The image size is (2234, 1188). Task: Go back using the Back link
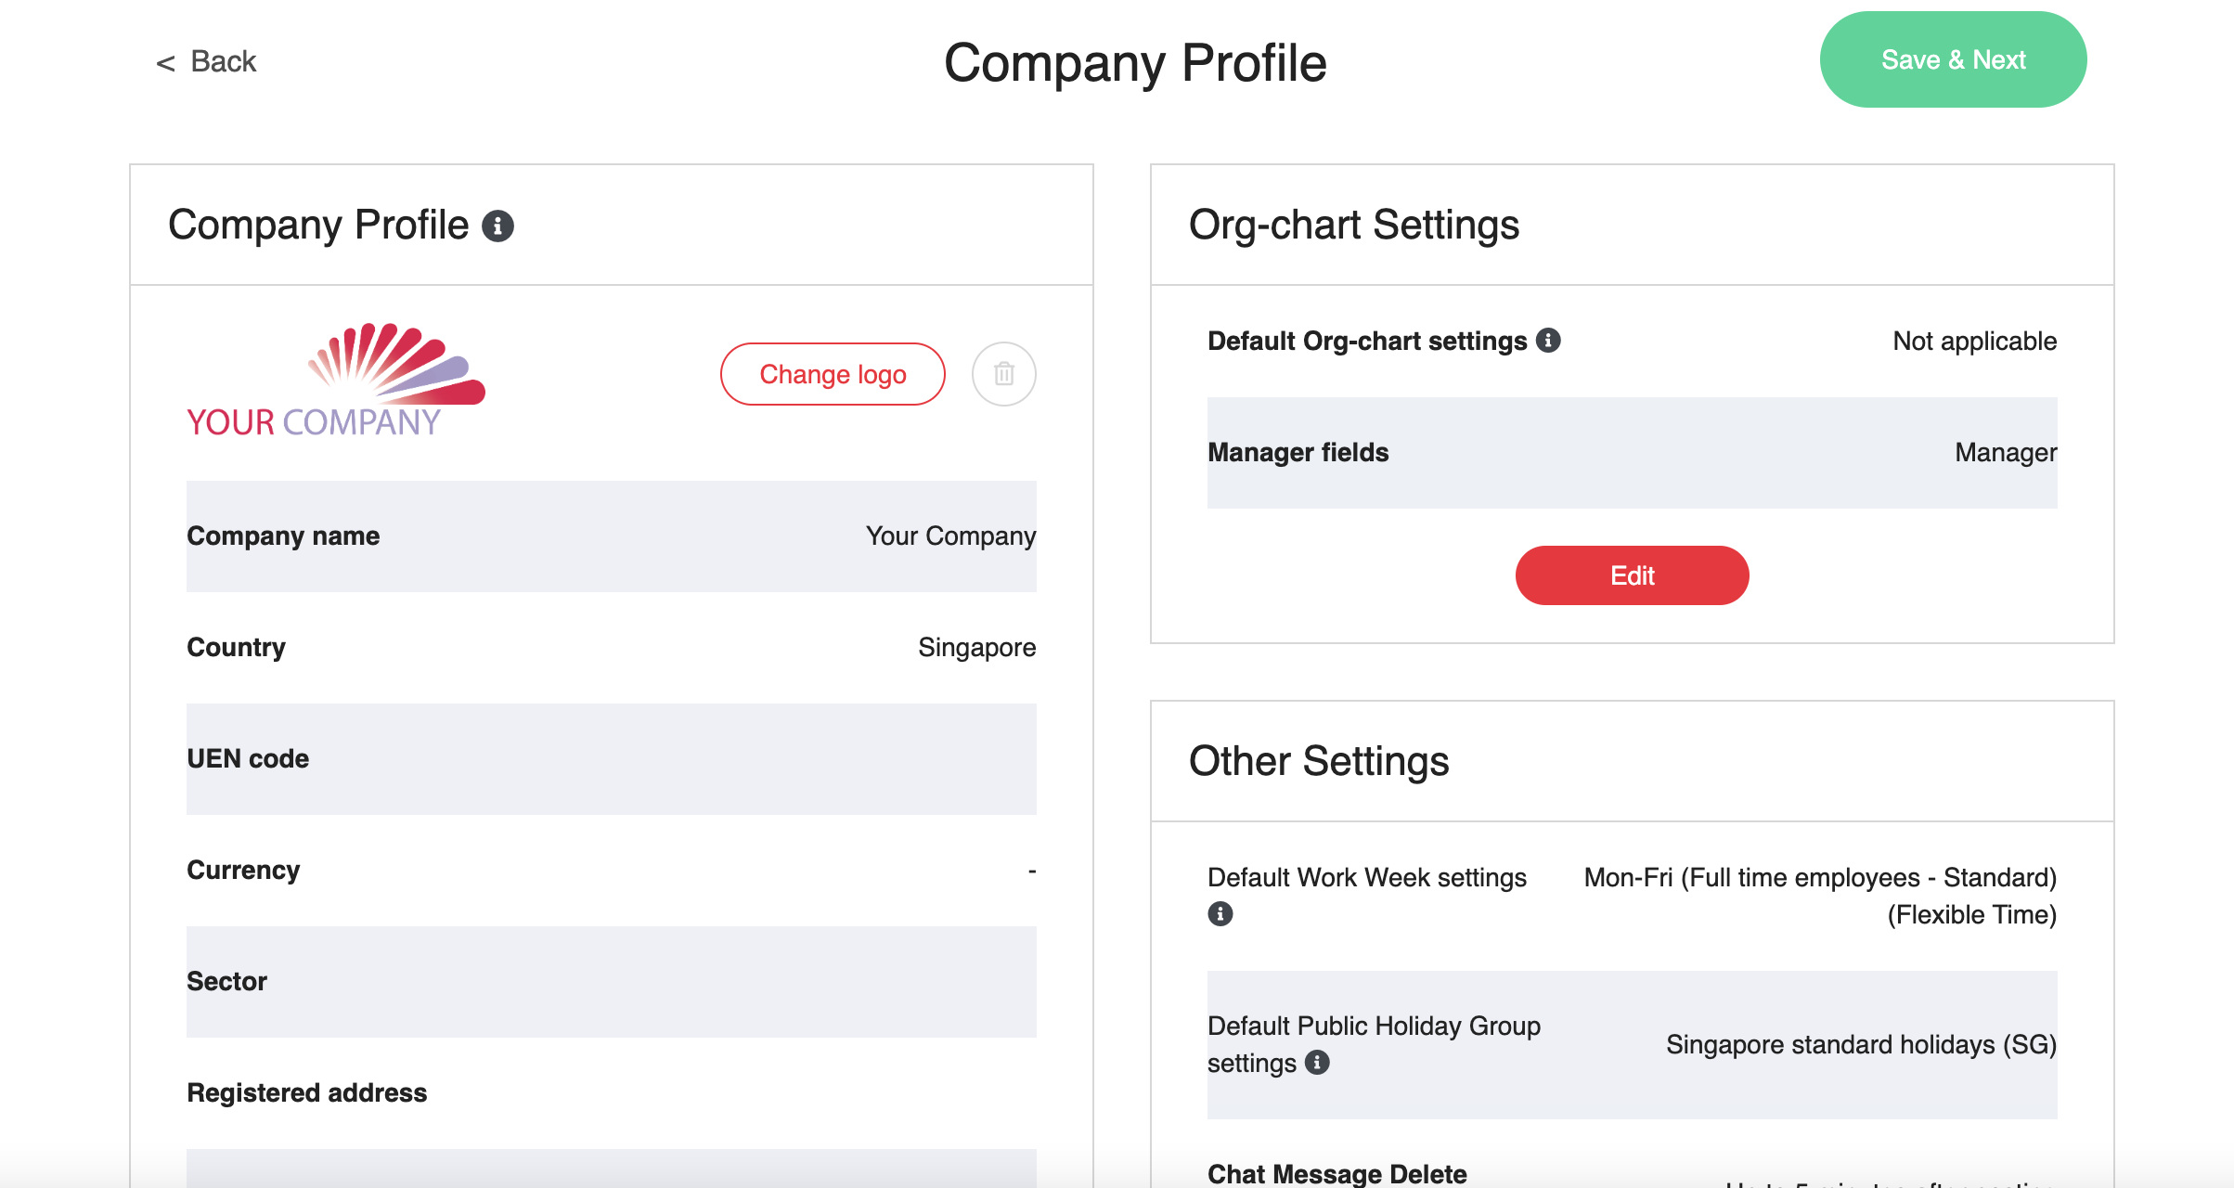tap(206, 61)
